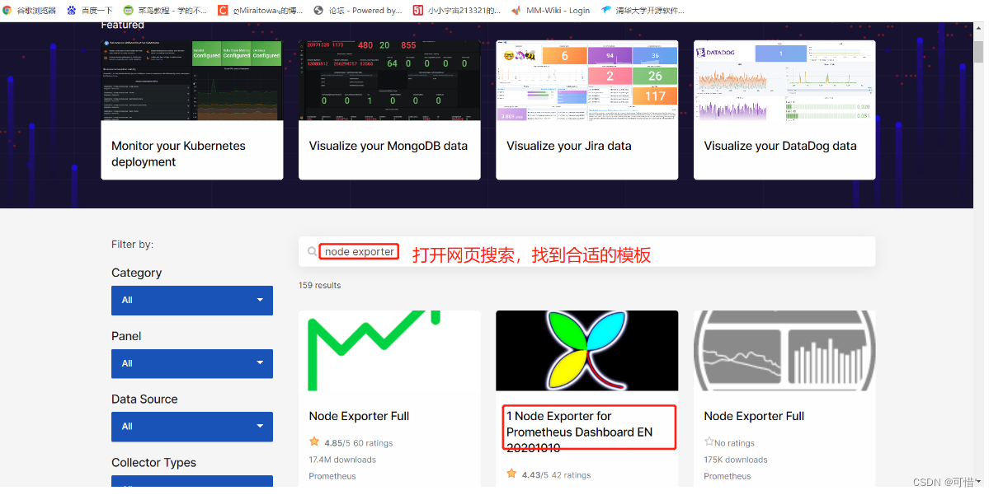
Task: Click the scrollbar up arrow at top
Action: click(979, 28)
